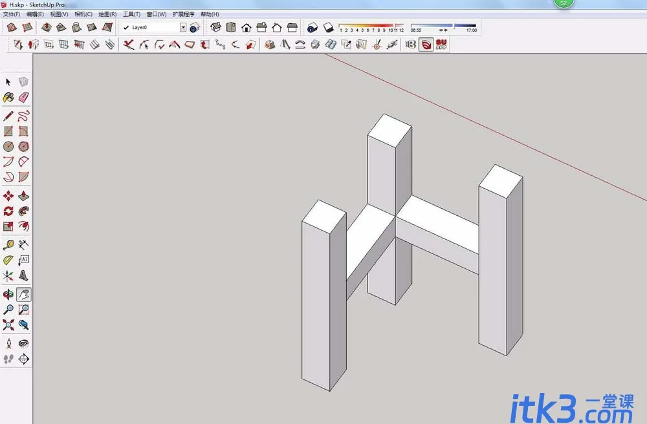Screen dimensions: 647x424
Task: Open the 绘图(R) menu
Action: pyautogui.click(x=107, y=14)
